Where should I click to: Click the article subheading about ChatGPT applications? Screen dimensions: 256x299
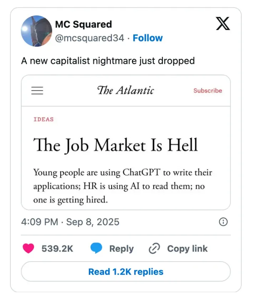[x=123, y=186]
